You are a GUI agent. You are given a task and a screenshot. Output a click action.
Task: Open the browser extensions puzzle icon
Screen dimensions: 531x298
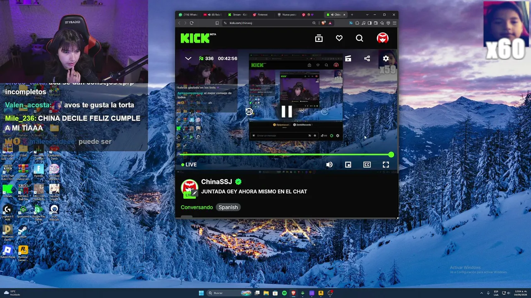[x=357, y=23]
